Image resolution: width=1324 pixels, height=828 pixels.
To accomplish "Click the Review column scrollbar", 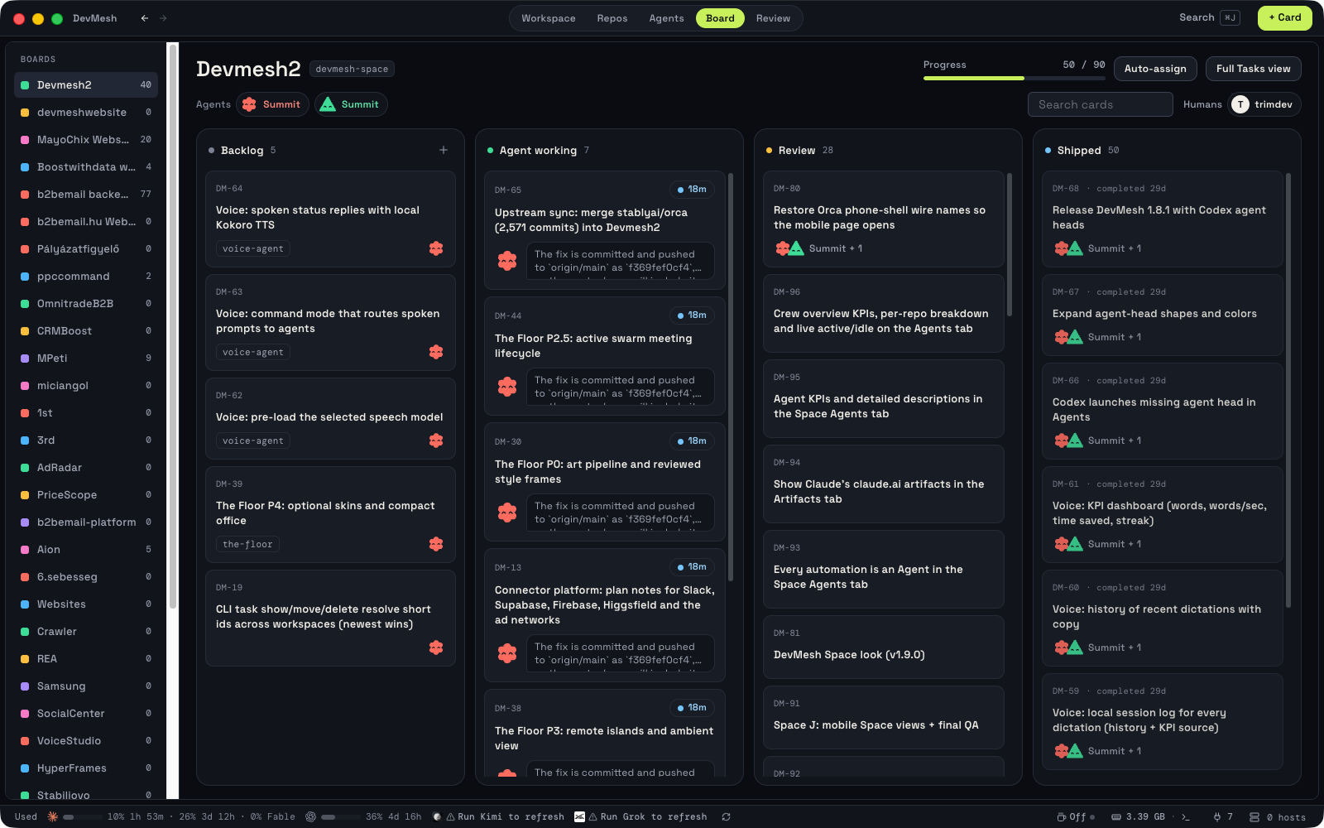I will [1010, 245].
